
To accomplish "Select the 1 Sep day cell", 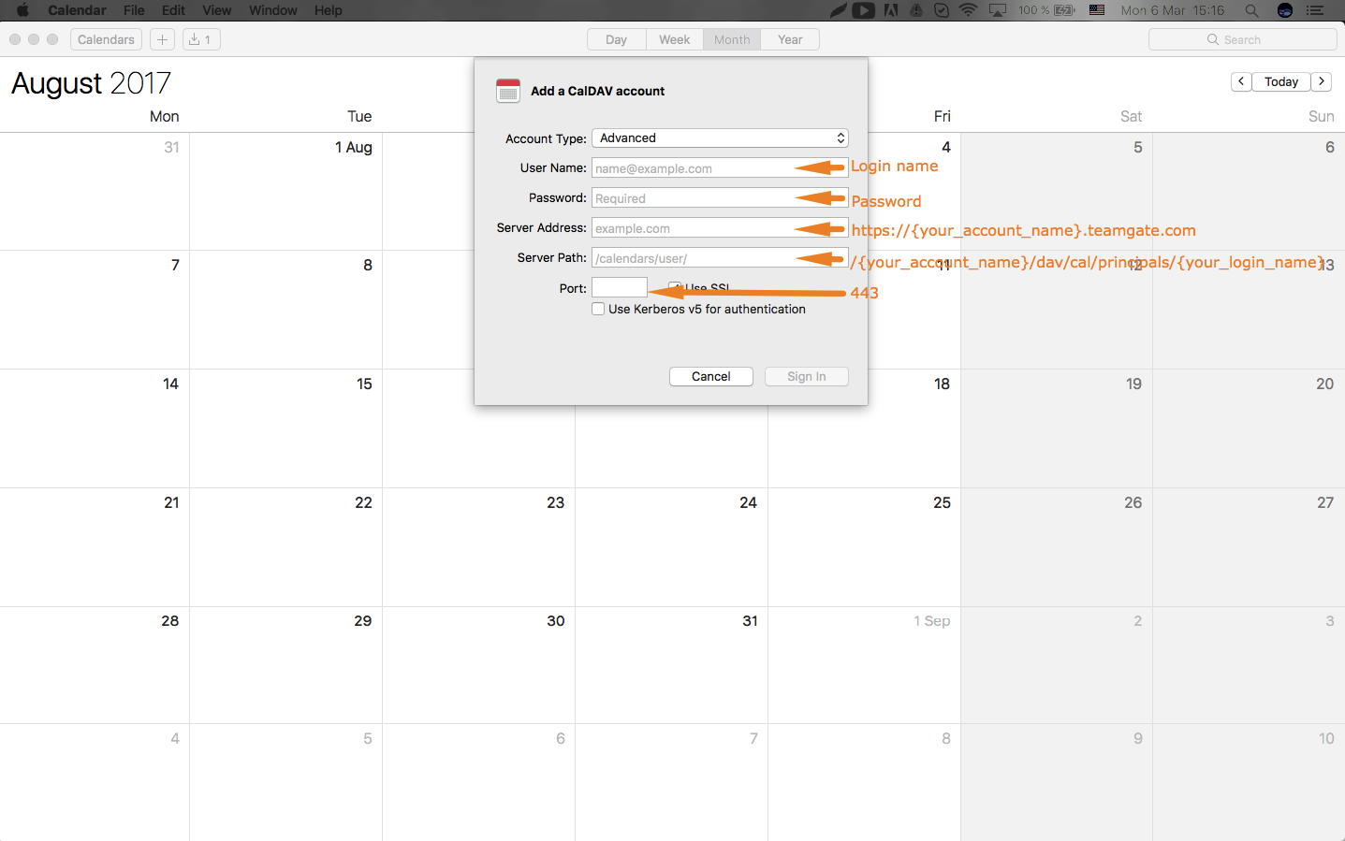I will [864, 664].
